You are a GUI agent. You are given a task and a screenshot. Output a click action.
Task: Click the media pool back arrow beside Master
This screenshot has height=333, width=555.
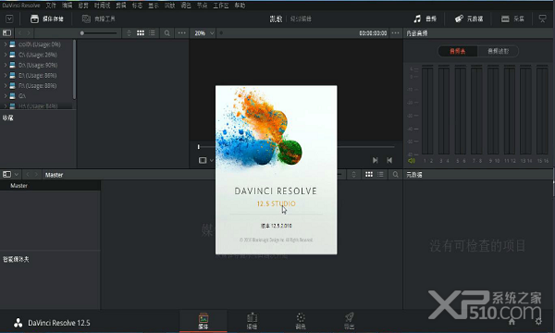28,175
